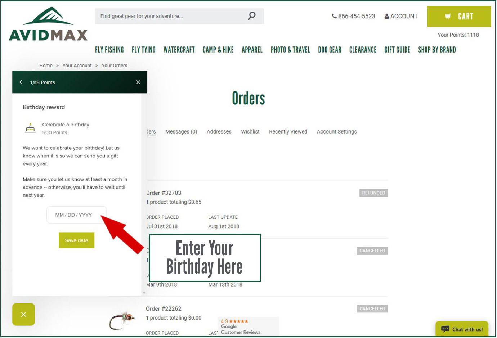Open Chat with us widget
Image resolution: width=497 pixels, height=338 pixels.
coord(462,329)
